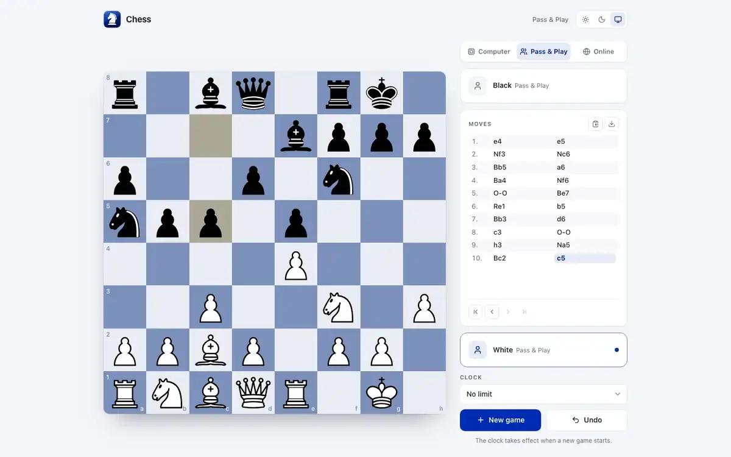Choose the white king on g1
731x457 pixels.
click(382, 393)
